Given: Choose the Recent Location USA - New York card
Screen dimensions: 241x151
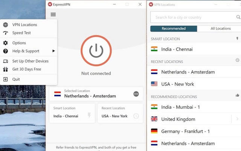Looking at the screenshot, I should click(x=120, y=113).
